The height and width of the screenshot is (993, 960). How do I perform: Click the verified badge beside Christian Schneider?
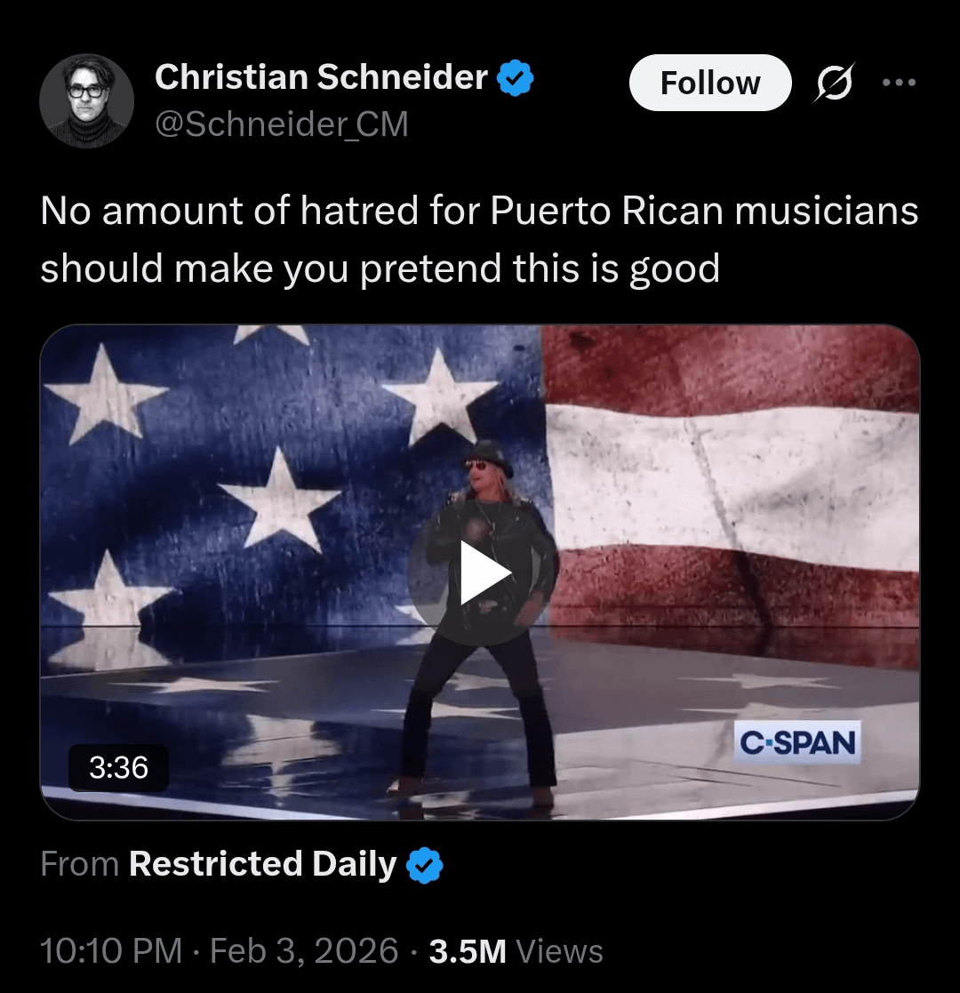(x=515, y=78)
